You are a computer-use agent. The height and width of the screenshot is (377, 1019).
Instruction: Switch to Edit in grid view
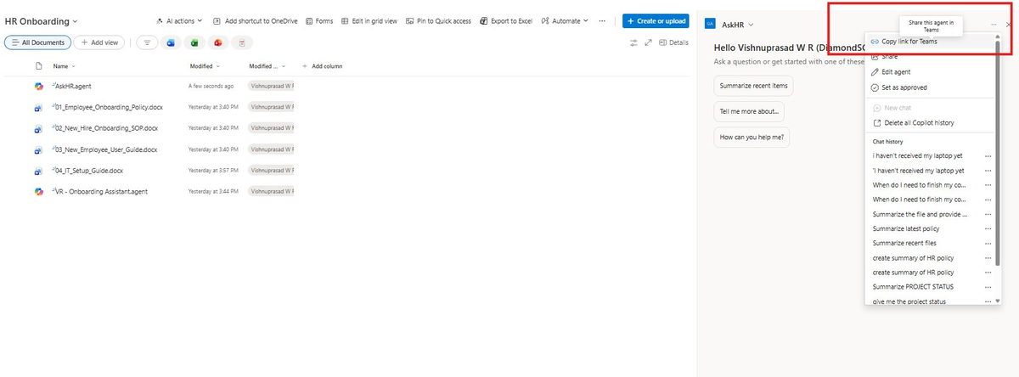[369, 20]
